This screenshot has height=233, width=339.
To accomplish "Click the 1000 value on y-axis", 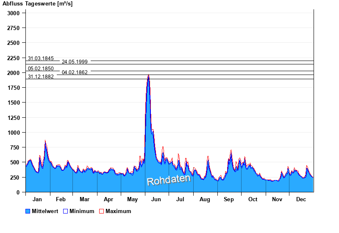I will (14, 133).
